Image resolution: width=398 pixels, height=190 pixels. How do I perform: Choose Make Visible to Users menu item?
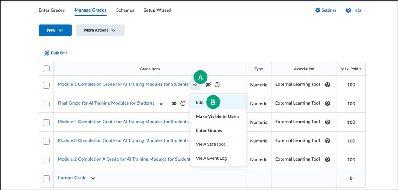pyautogui.click(x=218, y=116)
